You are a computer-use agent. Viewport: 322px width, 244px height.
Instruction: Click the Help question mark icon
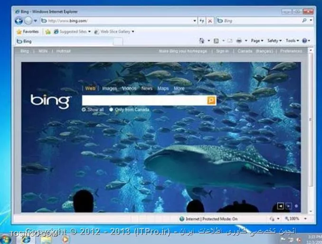click(304, 41)
